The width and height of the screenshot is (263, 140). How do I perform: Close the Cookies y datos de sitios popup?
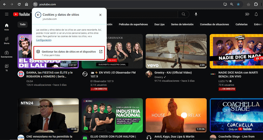point(100,15)
